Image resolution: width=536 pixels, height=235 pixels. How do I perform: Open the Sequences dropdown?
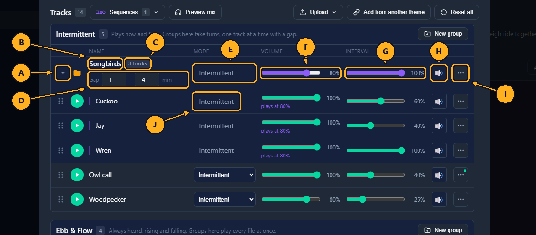pyautogui.click(x=127, y=12)
